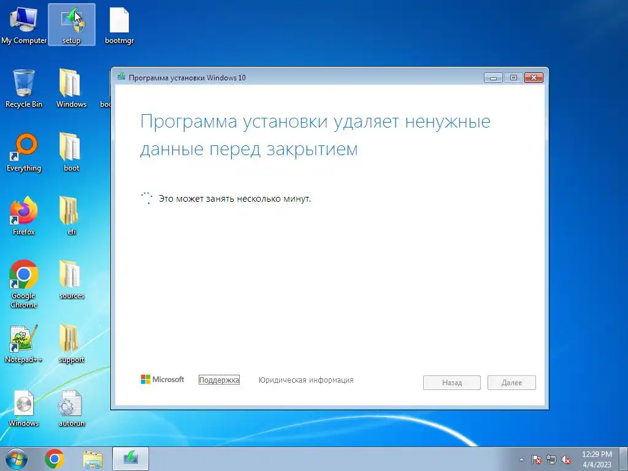The height and width of the screenshot is (471, 628).
Task: Click the Назад button
Action: point(452,383)
